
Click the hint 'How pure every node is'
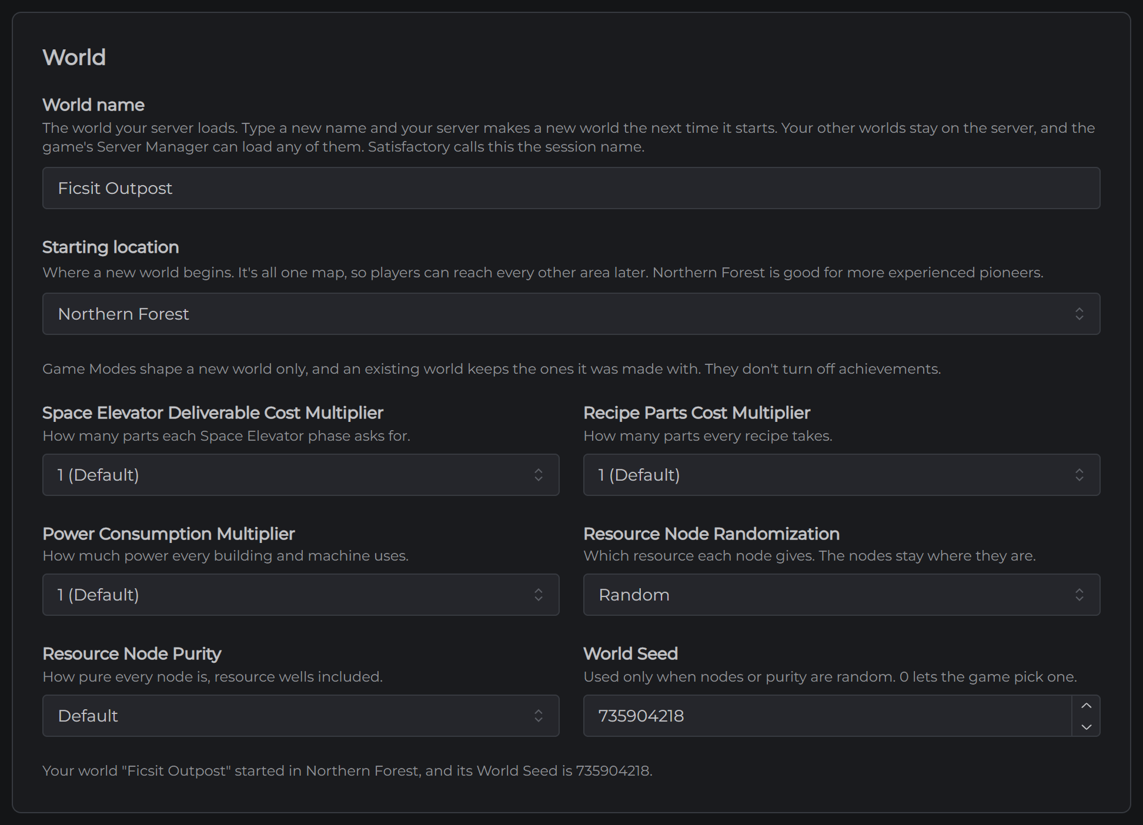click(126, 676)
